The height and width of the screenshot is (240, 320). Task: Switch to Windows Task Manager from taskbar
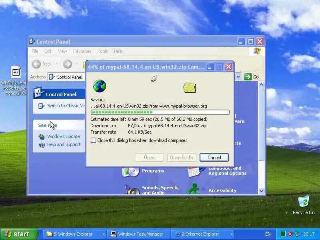point(138,234)
